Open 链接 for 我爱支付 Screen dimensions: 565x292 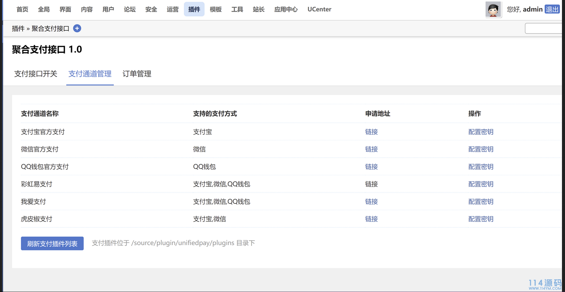pyautogui.click(x=372, y=202)
